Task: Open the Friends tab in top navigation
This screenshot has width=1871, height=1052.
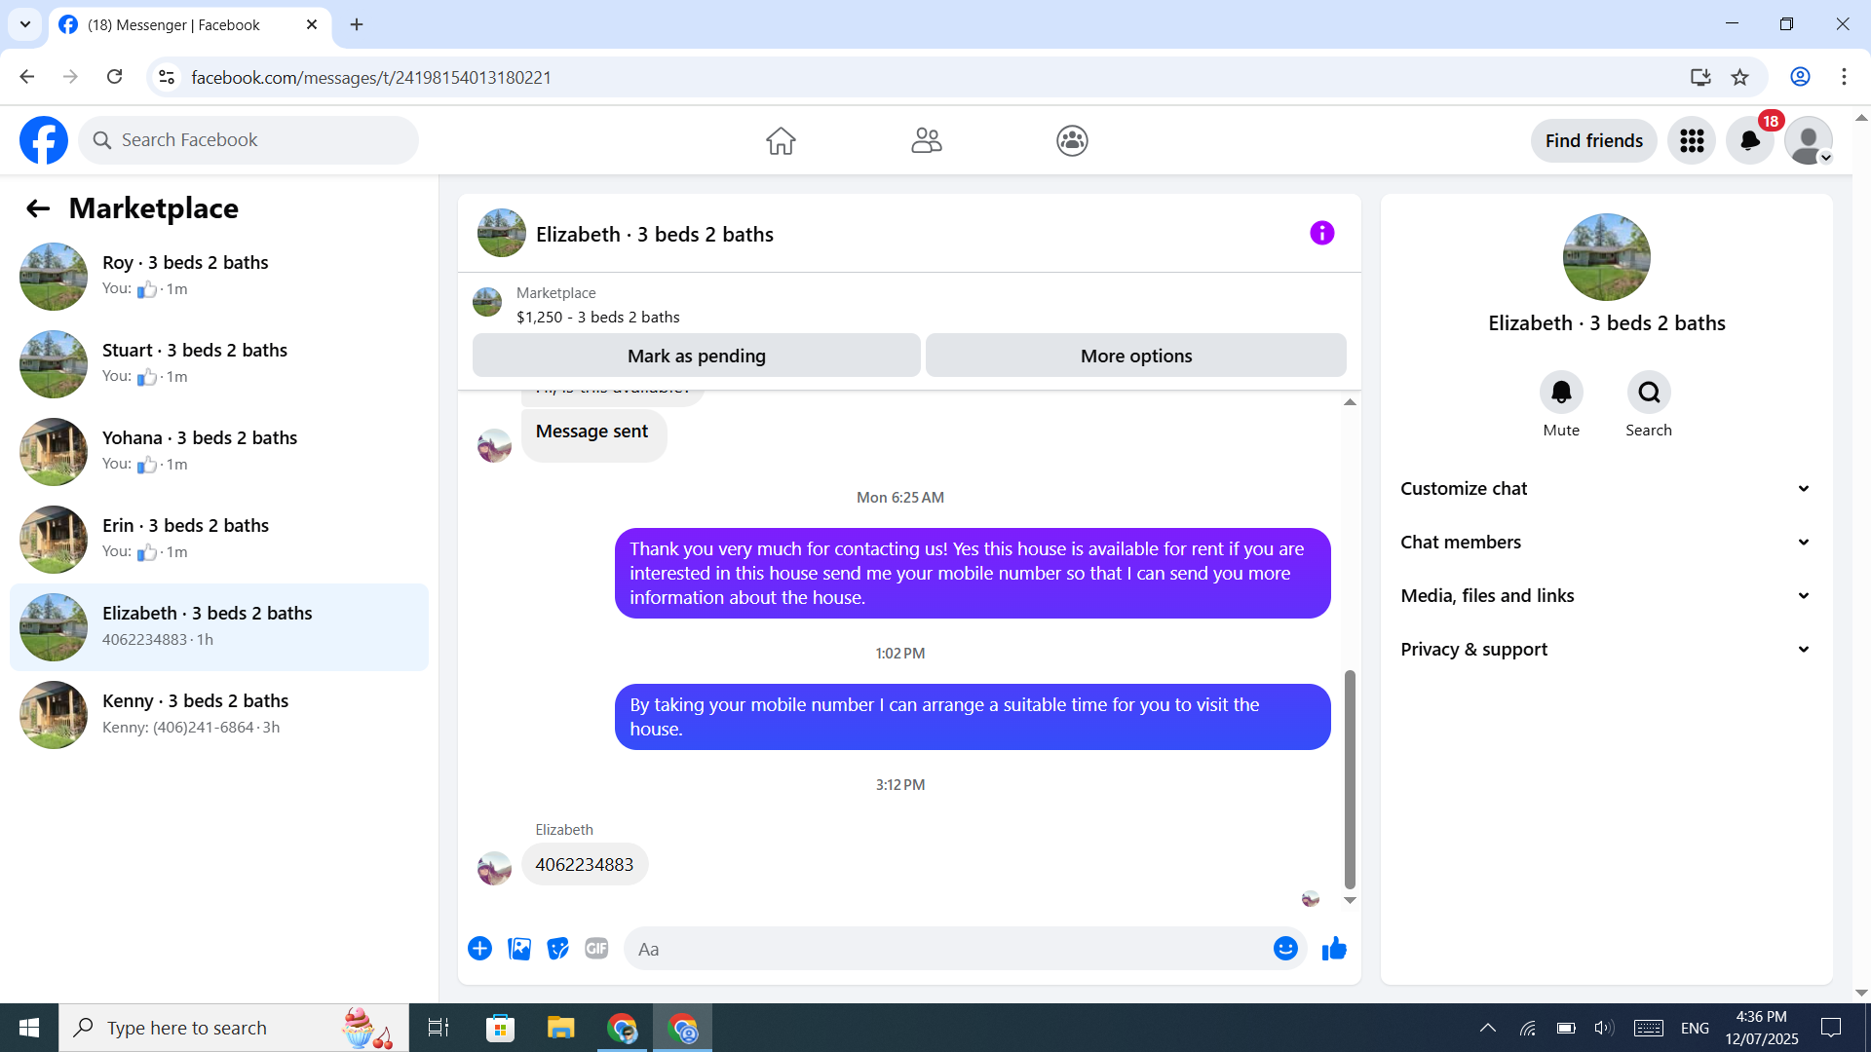Action: (926, 141)
